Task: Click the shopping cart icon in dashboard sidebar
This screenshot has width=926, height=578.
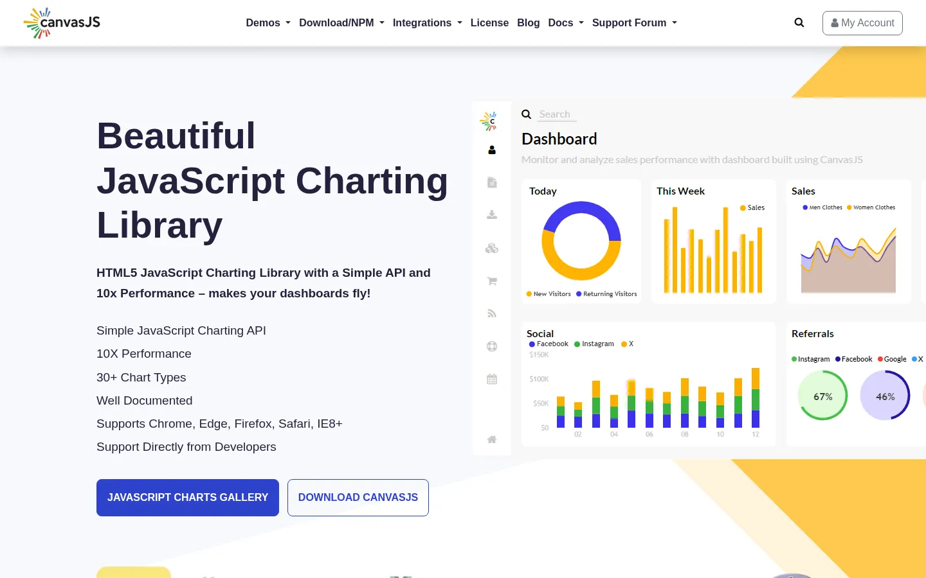Action: point(492,281)
